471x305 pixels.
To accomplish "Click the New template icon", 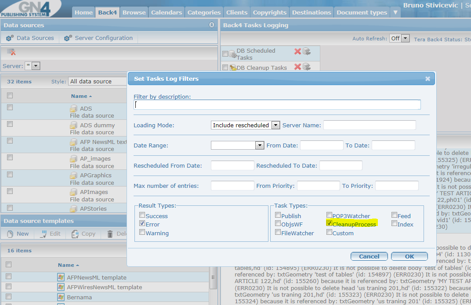I will (10, 234).
